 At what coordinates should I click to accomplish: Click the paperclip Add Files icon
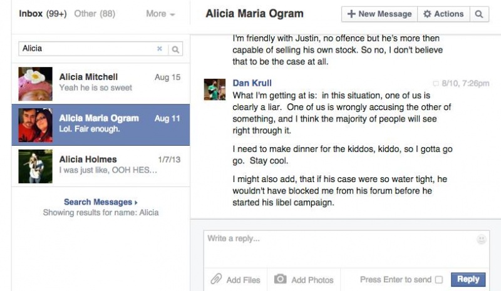216,279
